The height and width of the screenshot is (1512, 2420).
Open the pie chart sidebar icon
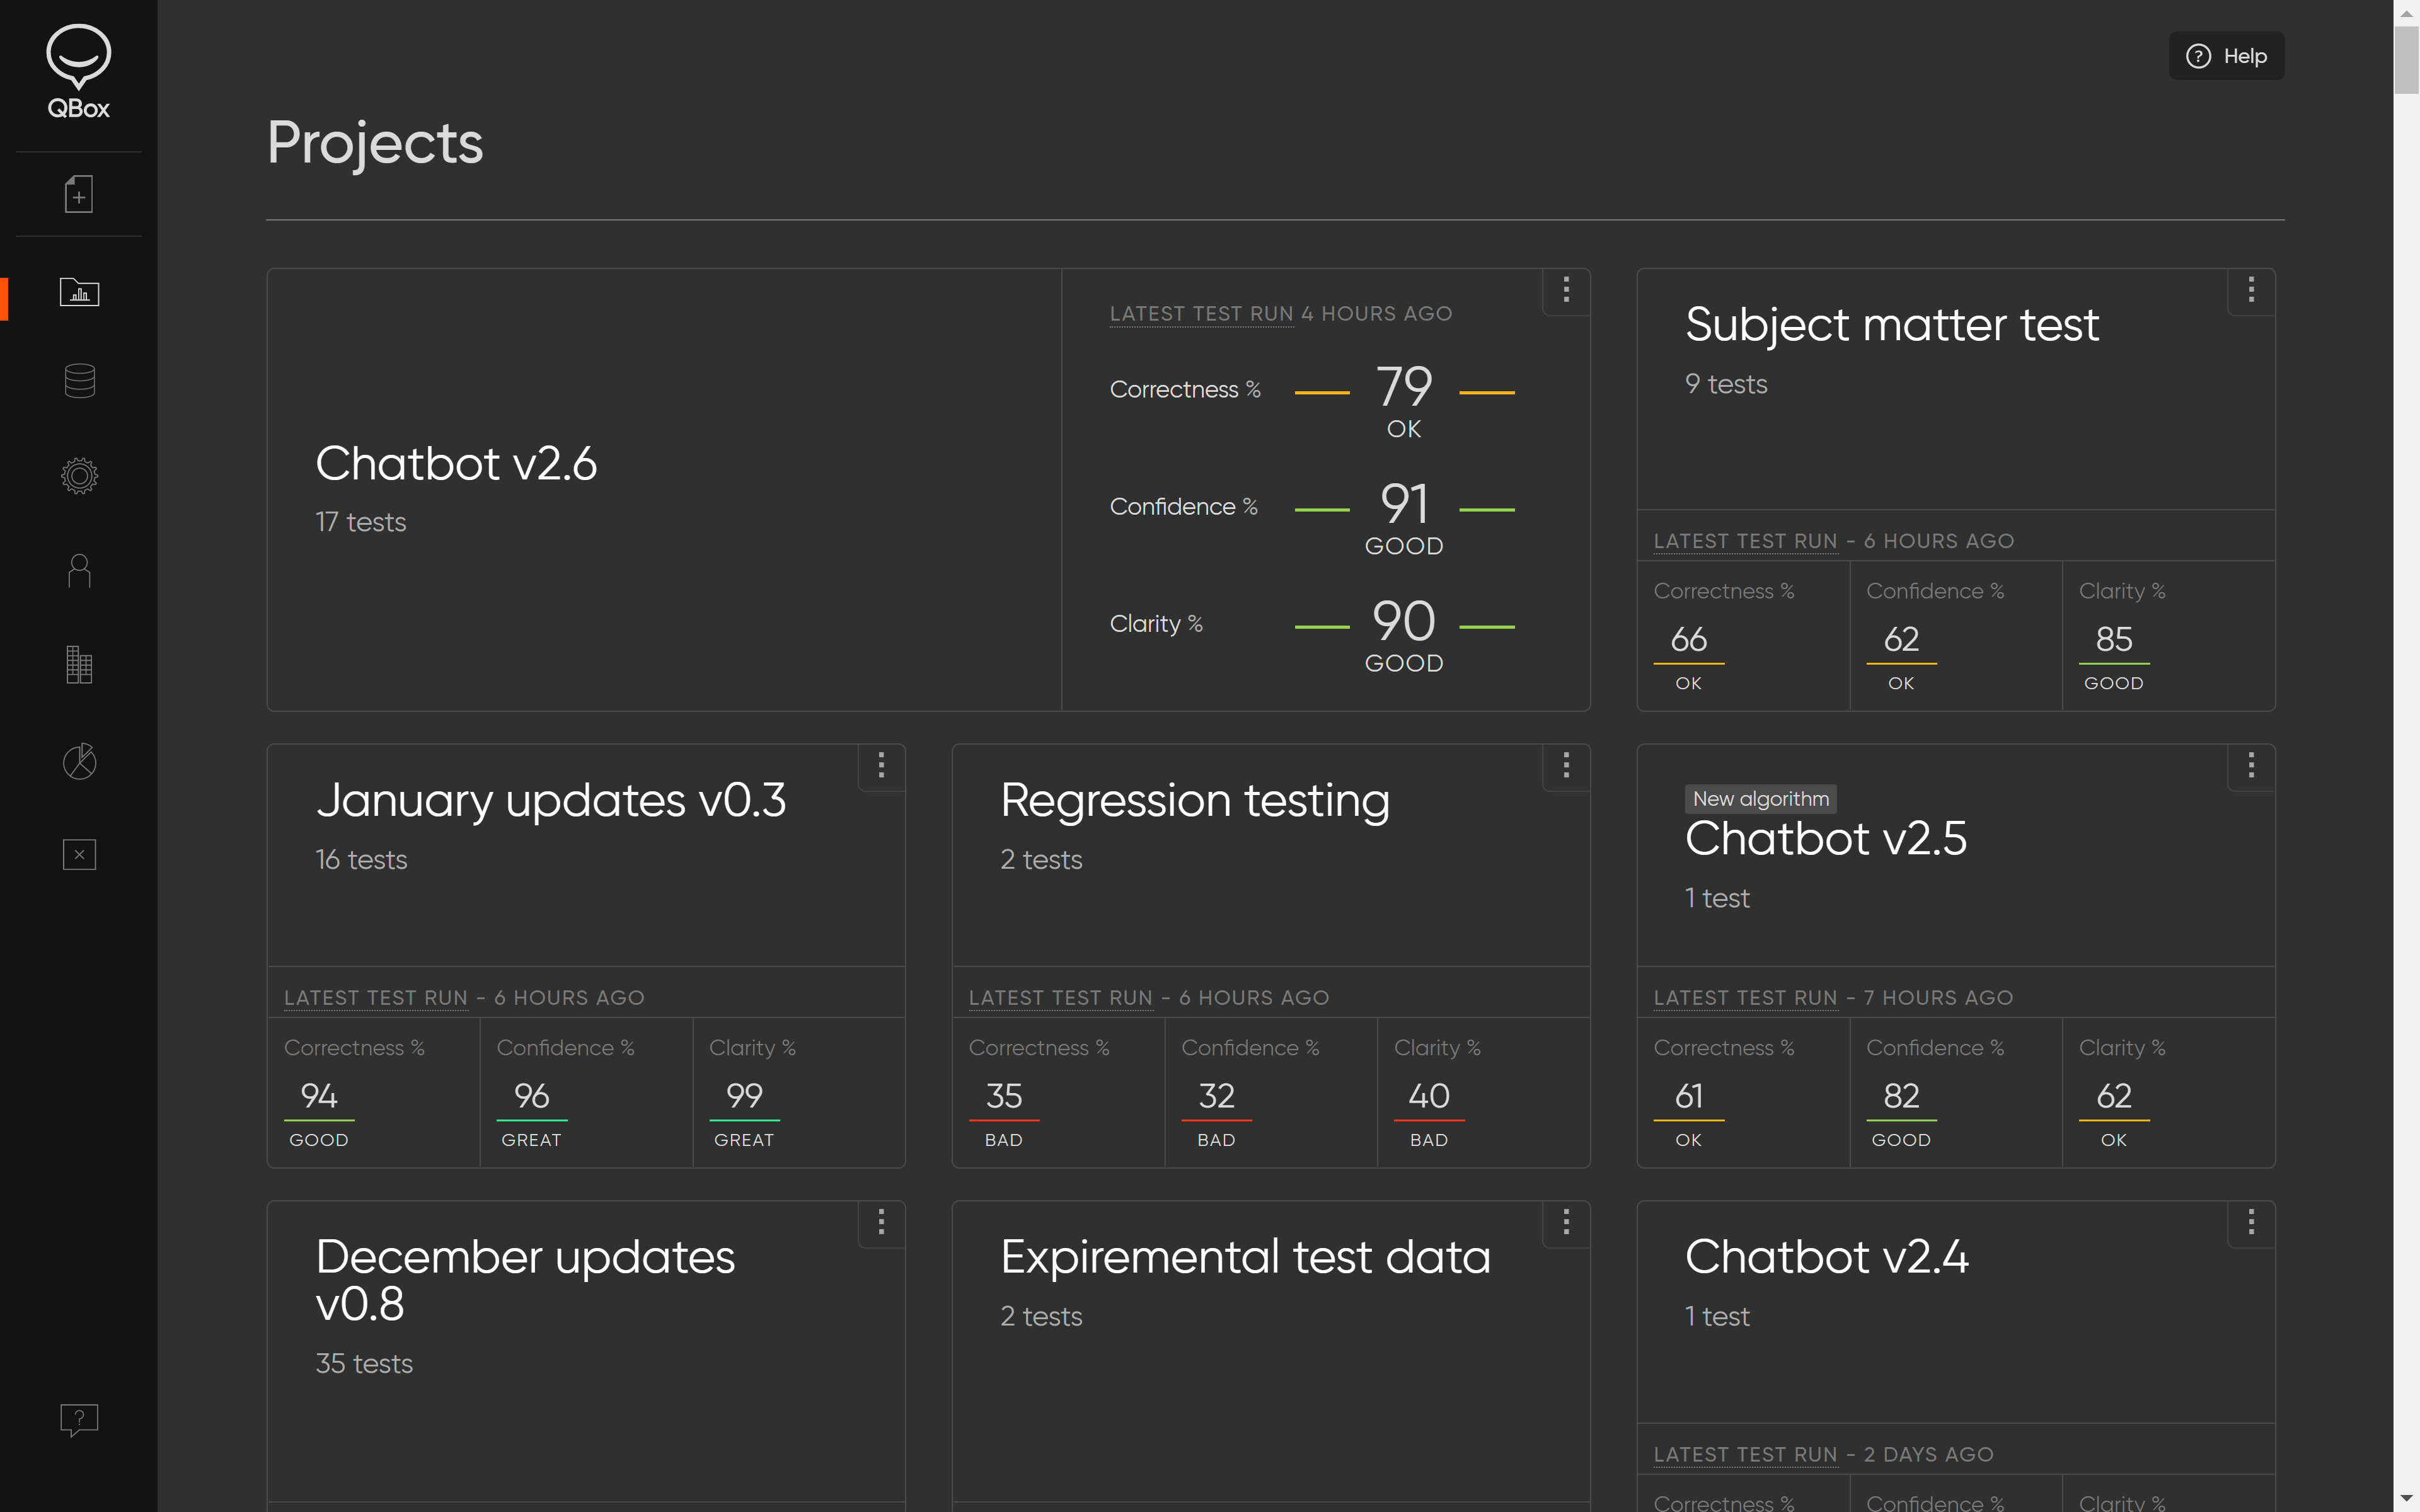[79, 761]
